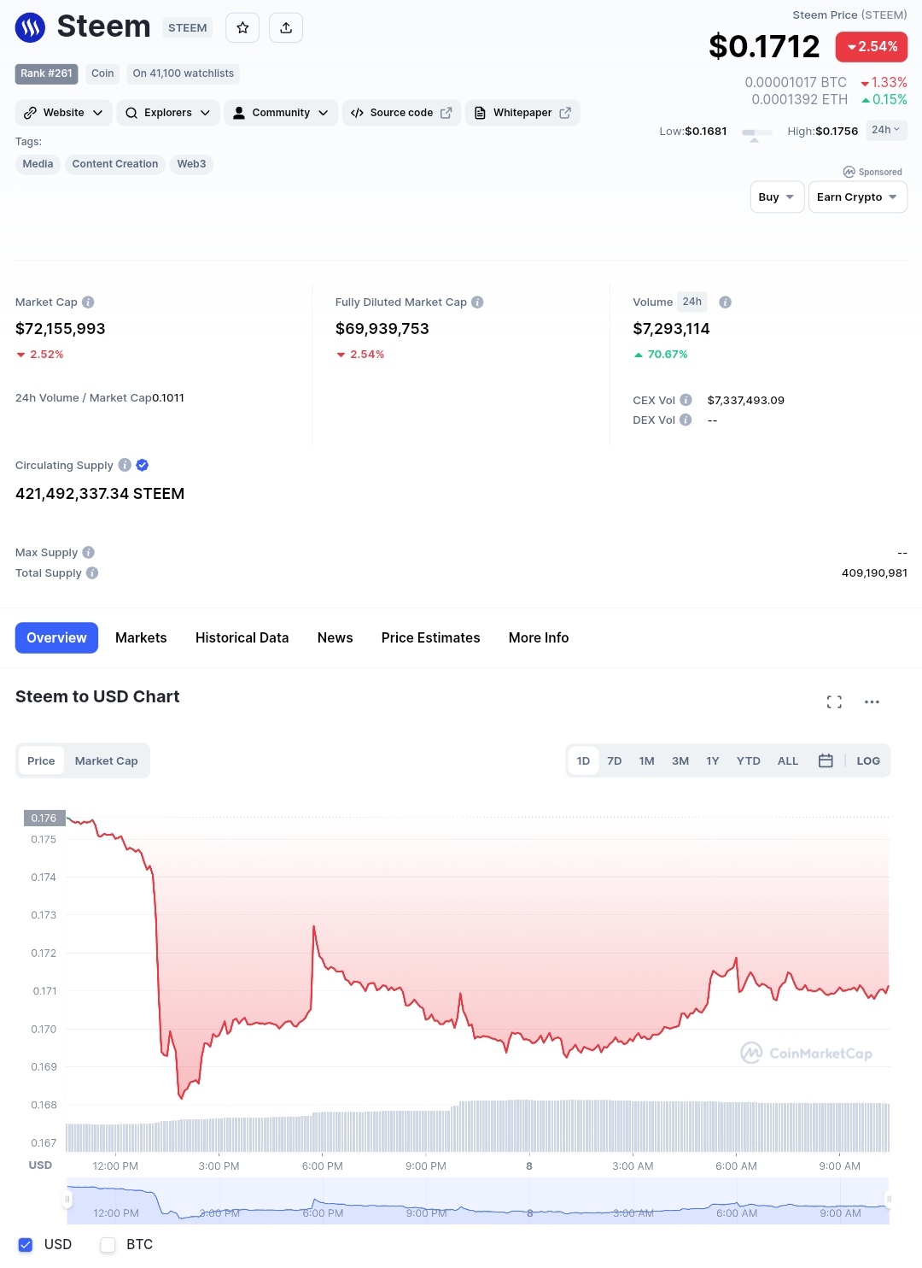Open the Whitepaper external link
This screenshot has height=1268, width=922.
[522, 113]
